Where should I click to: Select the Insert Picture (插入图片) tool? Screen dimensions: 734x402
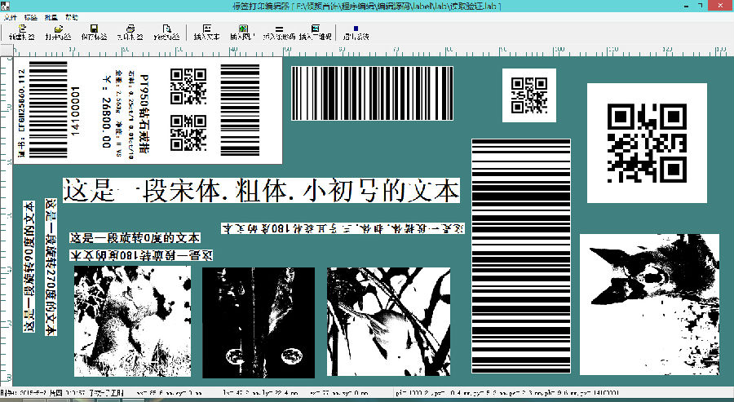(x=243, y=32)
